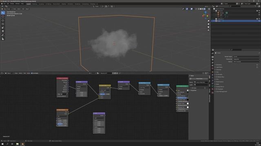Image resolution: width=261 pixels, height=146 pixels.
Task: Enable the Motion Blur checkbox
Action: click(x=217, y=77)
